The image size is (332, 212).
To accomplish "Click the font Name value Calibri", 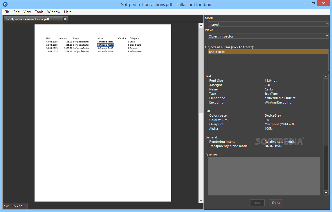I will (x=269, y=89).
